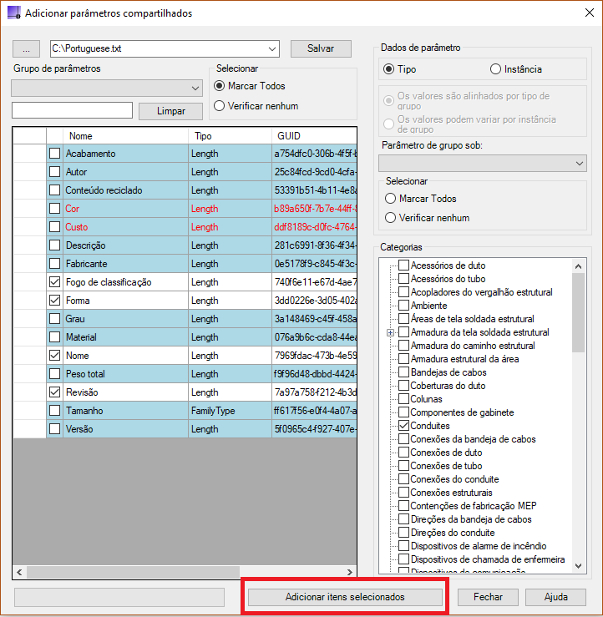Check Acessórios de duto category

(403, 266)
